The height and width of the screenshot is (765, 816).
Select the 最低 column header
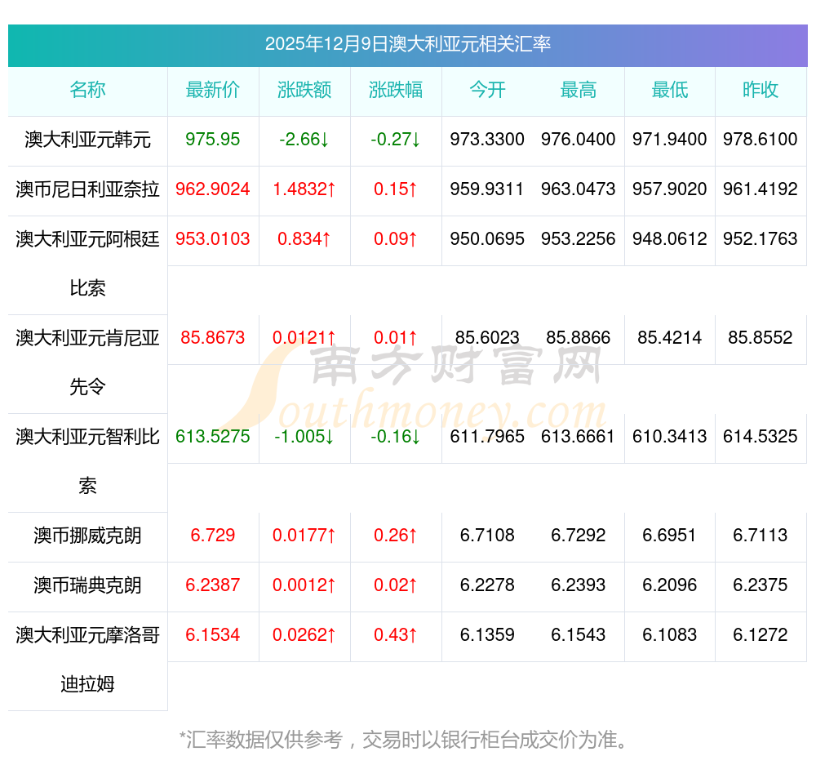670,91
